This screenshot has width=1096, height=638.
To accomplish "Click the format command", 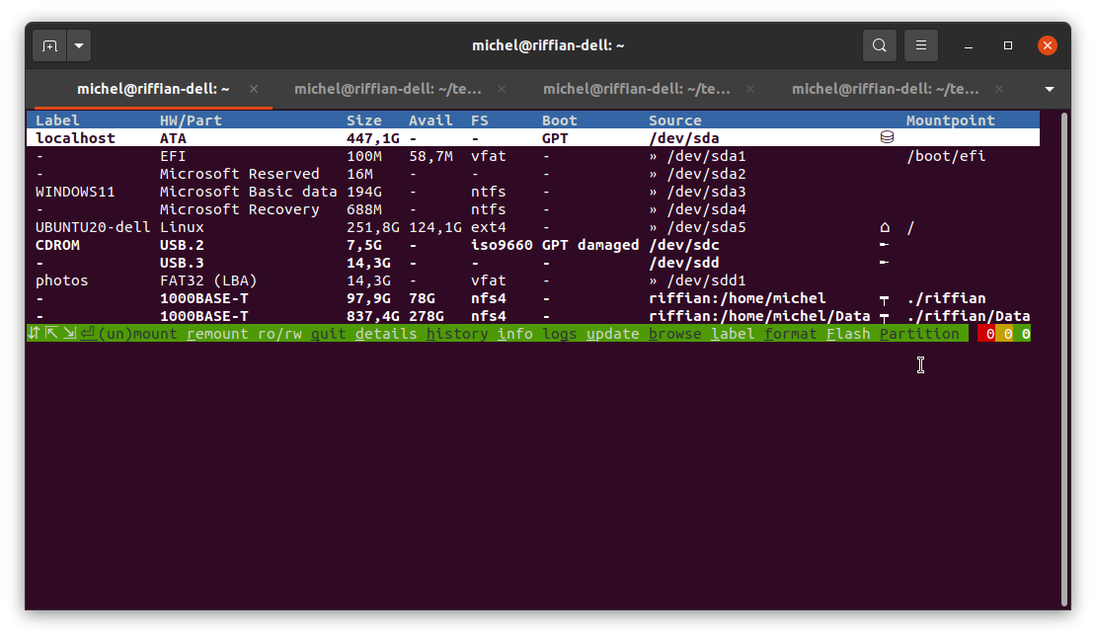I will coord(791,334).
